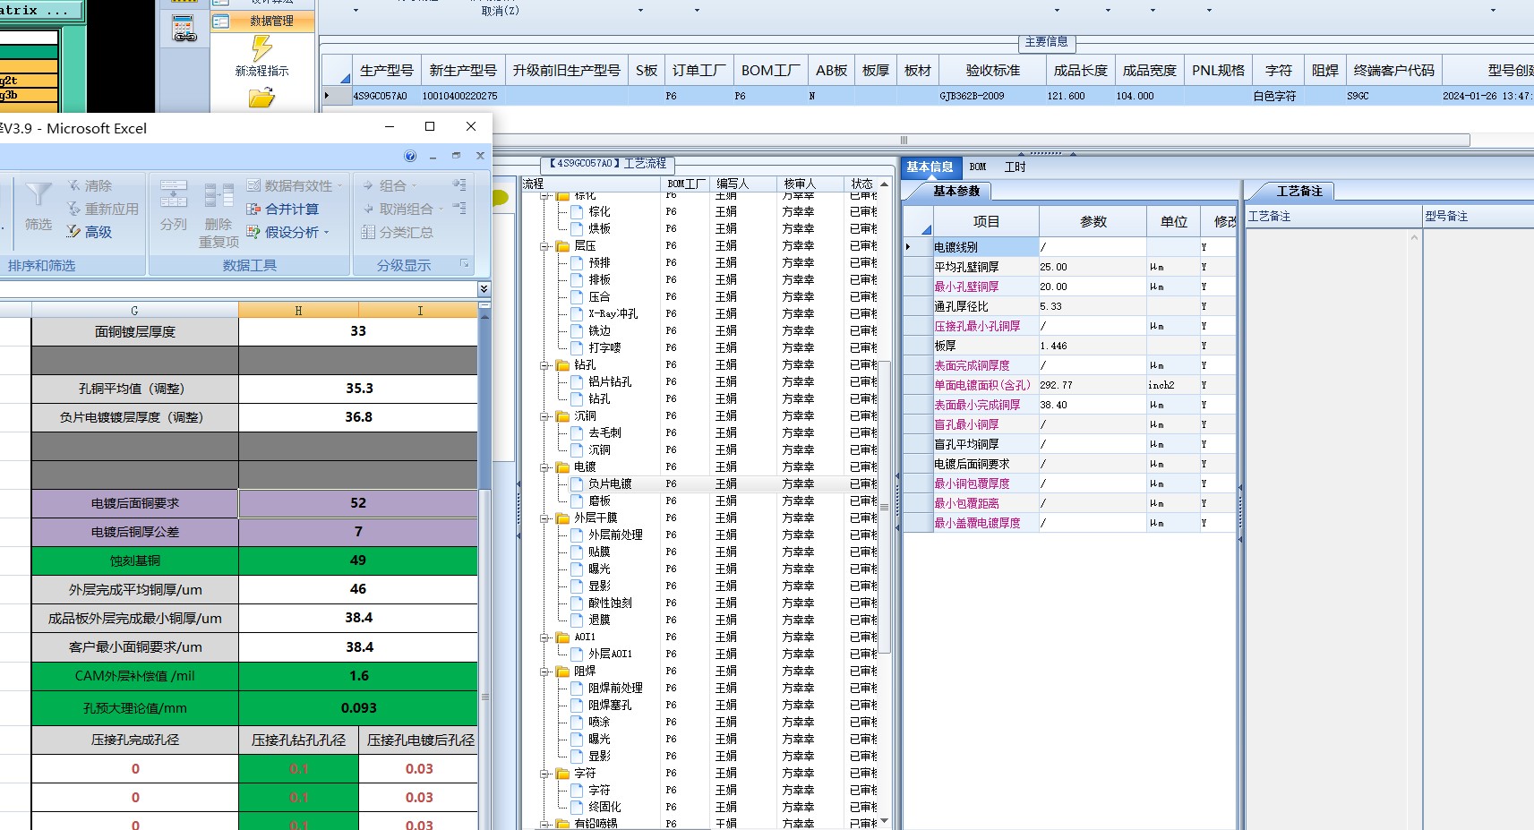Viewport: 1534px width, 830px height.
Task: Select Excel column H header
Action: coord(299,310)
